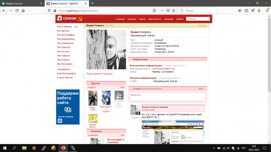Reload the page with the refresh icon
The height and width of the screenshot is (152, 271).
click(x=17, y=10)
